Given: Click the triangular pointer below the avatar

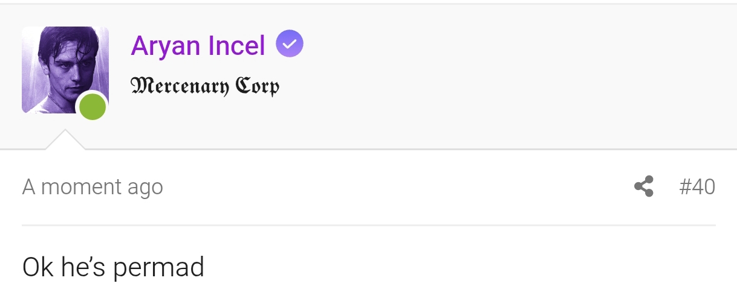Looking at the screenshot, I should click(x=65, y=140).
